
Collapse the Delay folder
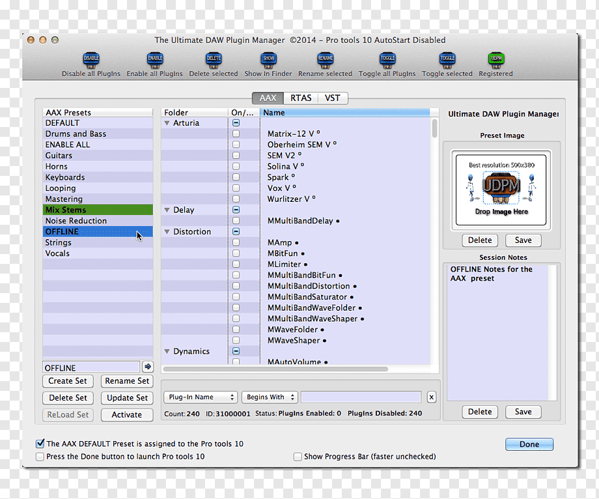tap(167, 210)
